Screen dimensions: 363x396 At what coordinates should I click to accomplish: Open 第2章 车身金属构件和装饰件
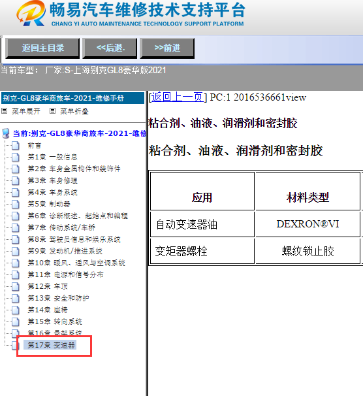coord(74,169)
